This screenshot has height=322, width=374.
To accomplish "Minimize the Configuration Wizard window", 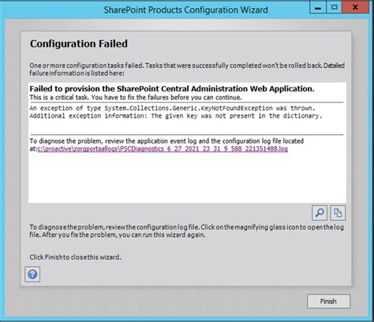I will click(x=318, y=7).
